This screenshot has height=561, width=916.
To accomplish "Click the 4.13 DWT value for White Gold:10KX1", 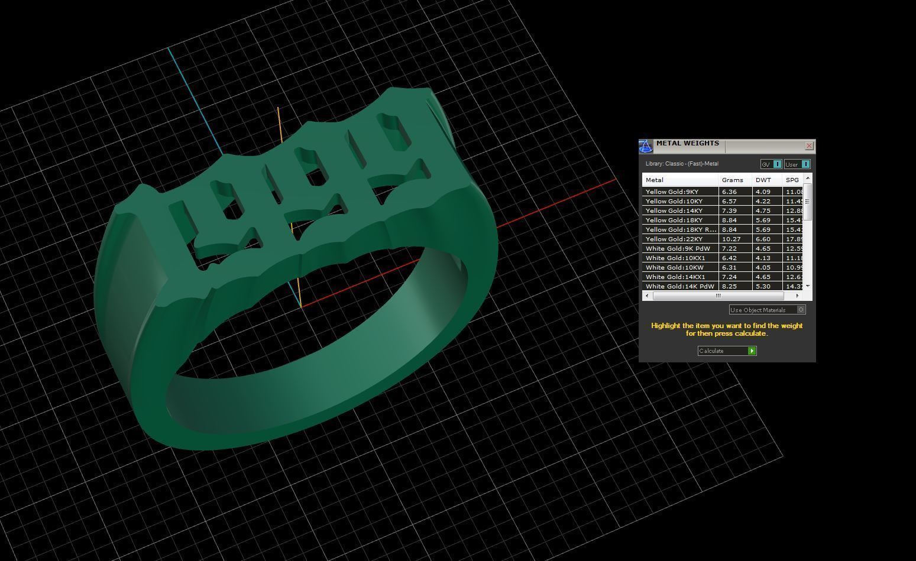I will pos(763,258).
